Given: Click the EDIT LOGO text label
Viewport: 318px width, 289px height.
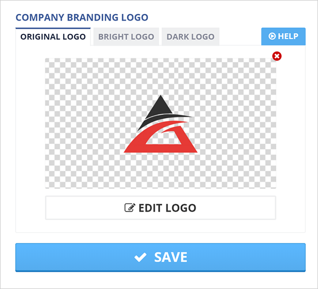Looking at the screenshot, I should (x=167, y=208).
